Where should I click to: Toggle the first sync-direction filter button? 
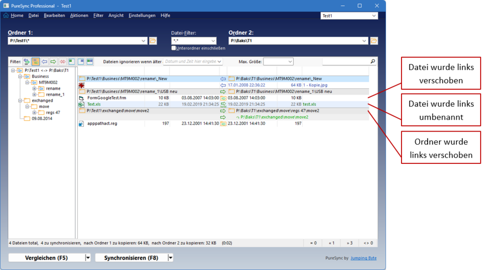point(27,62)
